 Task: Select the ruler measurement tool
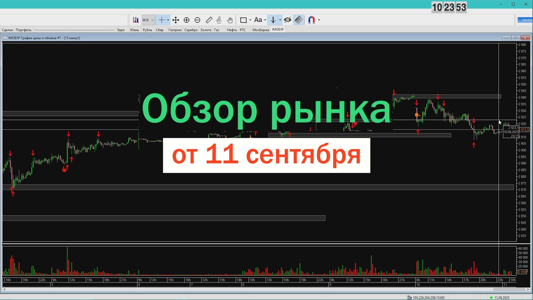point(209,20)
